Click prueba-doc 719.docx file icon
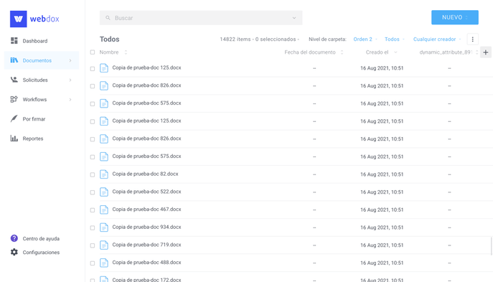 pos(104,245)
